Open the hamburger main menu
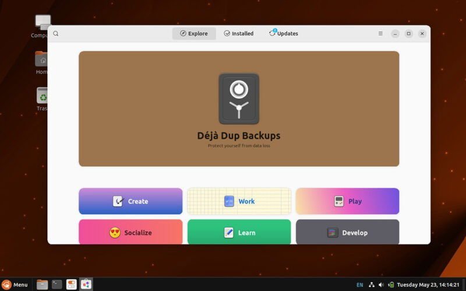This screenshot has width=466, height=291. 380,34
